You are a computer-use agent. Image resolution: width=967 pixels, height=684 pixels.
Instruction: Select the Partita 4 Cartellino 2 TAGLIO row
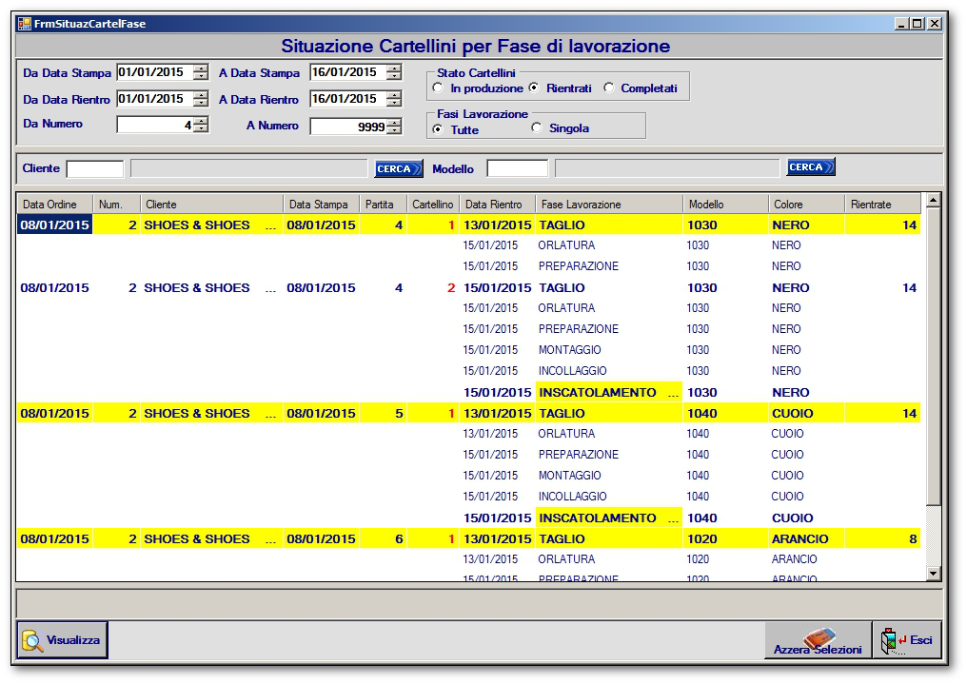(x=468, y=287)
